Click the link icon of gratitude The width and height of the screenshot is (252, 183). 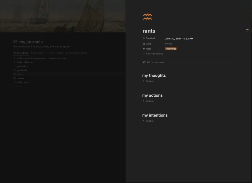(x=15, y=70)
